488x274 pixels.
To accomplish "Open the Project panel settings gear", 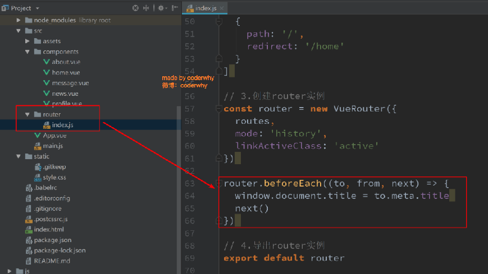I will (162, 8).
